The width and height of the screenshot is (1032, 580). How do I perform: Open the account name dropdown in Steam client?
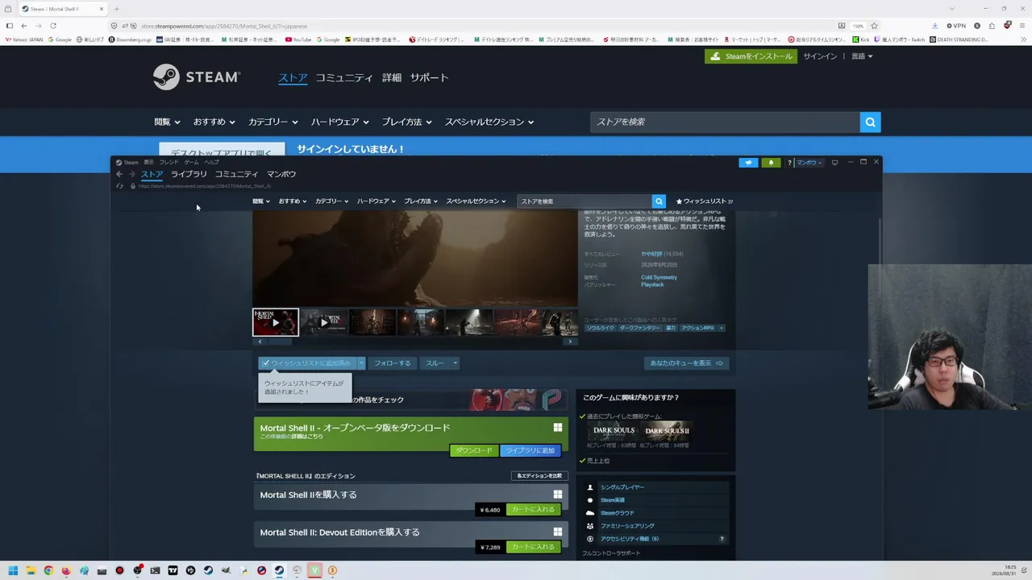(809, 163)
